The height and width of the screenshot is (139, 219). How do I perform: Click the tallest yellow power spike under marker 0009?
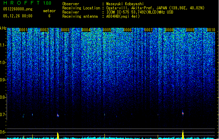(183, 134)
